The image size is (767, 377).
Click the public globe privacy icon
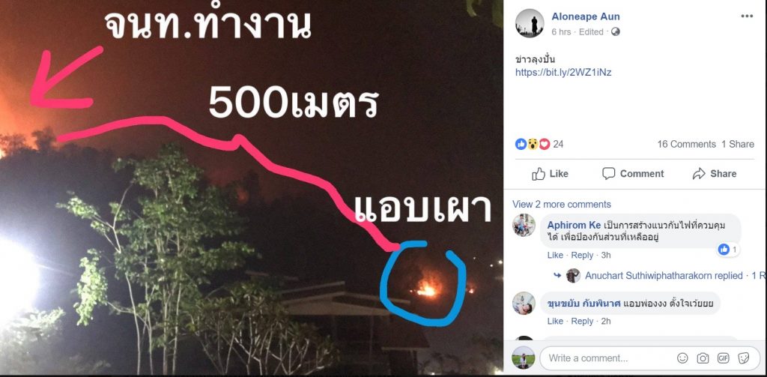point(616,31)
